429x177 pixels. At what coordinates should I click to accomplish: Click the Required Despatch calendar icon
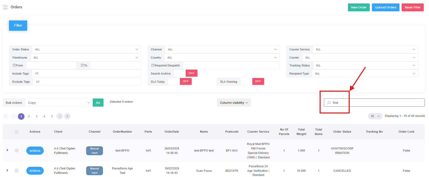coord(153,65)
